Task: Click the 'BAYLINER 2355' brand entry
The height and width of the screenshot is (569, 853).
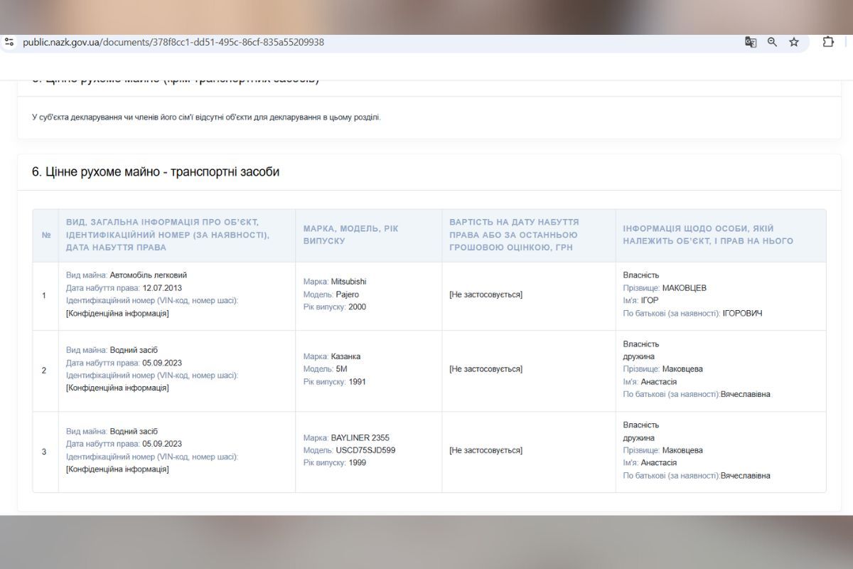Action: point(360,437)
